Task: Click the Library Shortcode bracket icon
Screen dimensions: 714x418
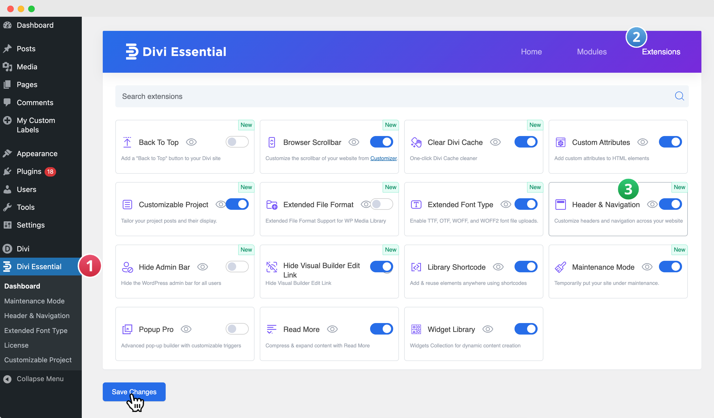Action: (x=416, y=267)
